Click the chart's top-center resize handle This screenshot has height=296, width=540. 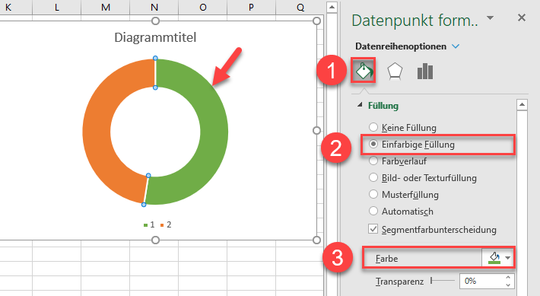tap(155, 21)
